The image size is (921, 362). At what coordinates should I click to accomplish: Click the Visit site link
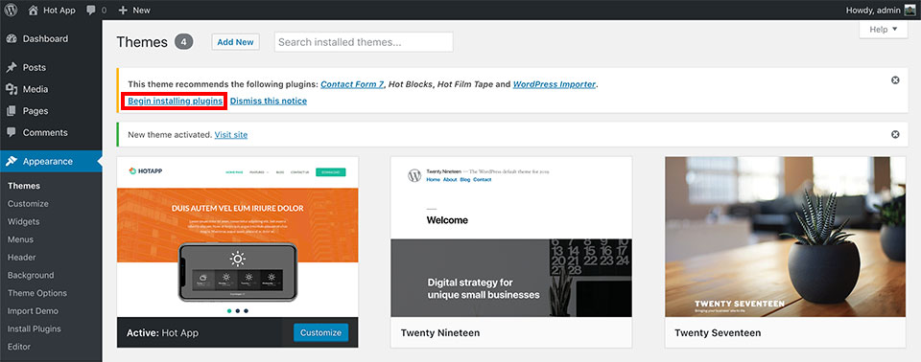231,134
